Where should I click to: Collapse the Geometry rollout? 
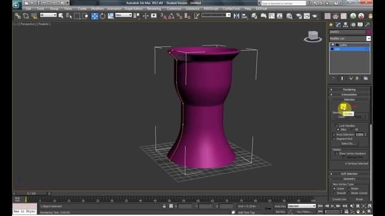coord(350,179)
